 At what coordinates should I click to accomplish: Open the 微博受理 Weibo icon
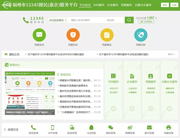tap(130, 128)
